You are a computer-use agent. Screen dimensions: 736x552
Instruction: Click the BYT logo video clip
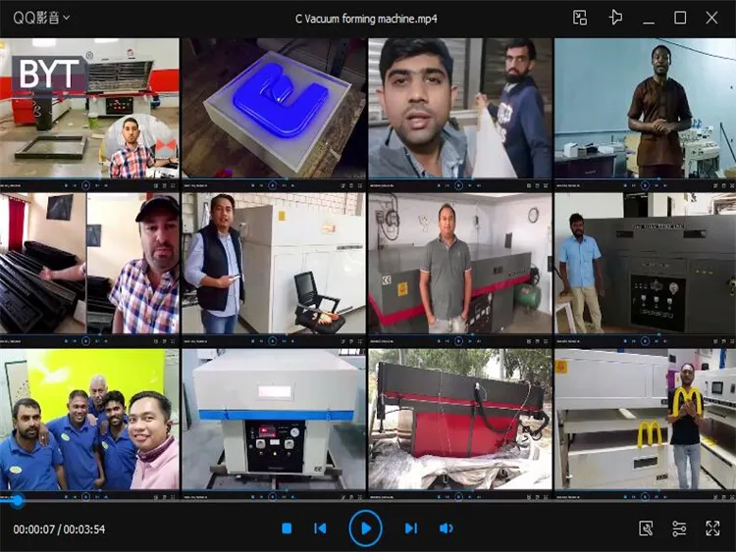pos(89,108)
